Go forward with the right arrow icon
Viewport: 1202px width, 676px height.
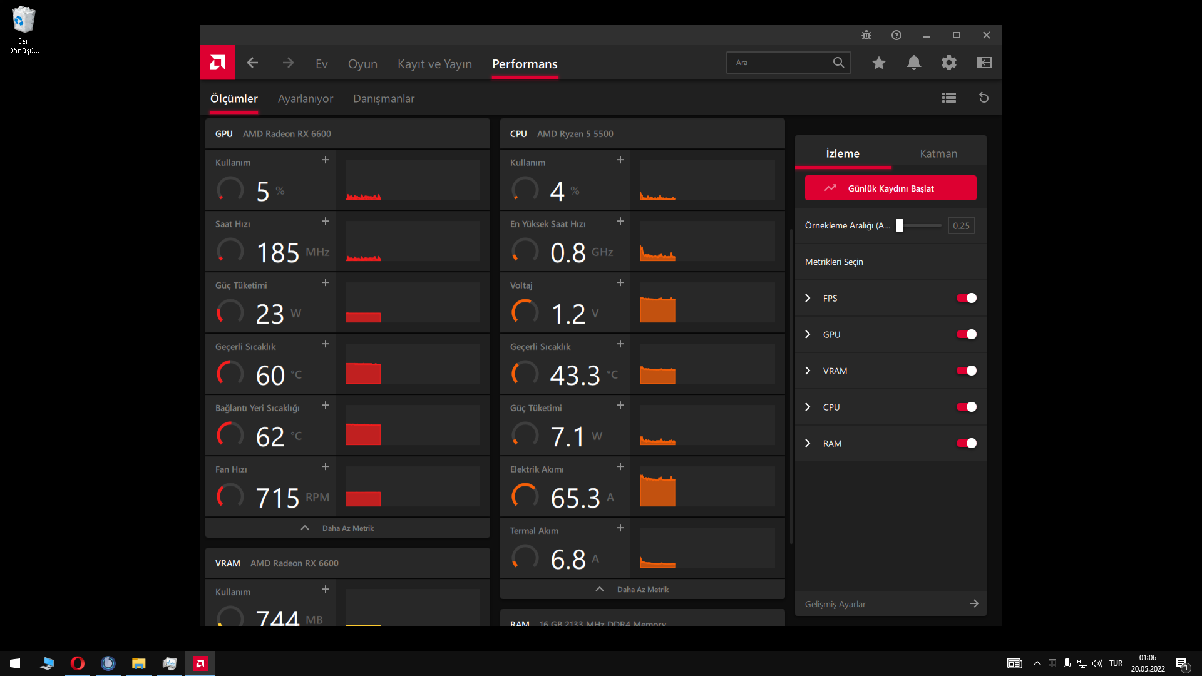(x=288, y=63)
